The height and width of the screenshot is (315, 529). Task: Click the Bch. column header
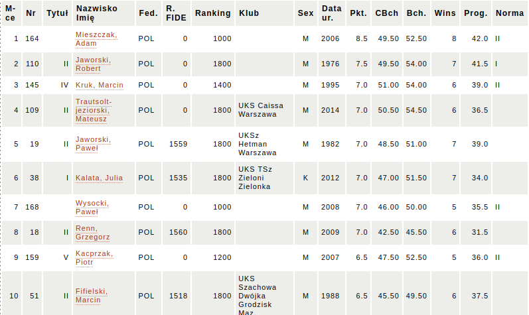[x=416, y=13]
